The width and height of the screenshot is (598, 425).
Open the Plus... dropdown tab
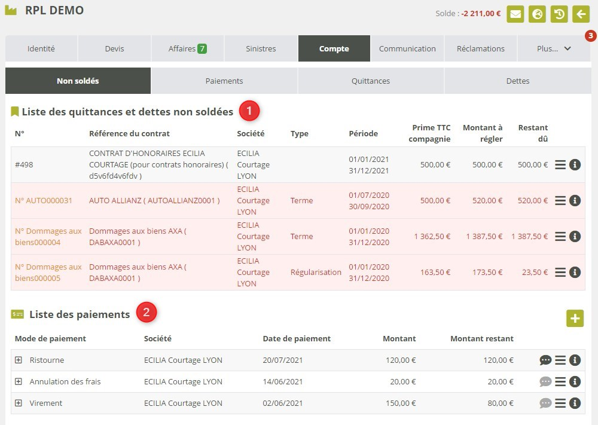click(554, 48)
